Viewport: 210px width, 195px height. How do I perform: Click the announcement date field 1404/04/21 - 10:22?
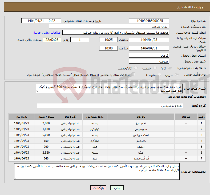coord(41,21)
